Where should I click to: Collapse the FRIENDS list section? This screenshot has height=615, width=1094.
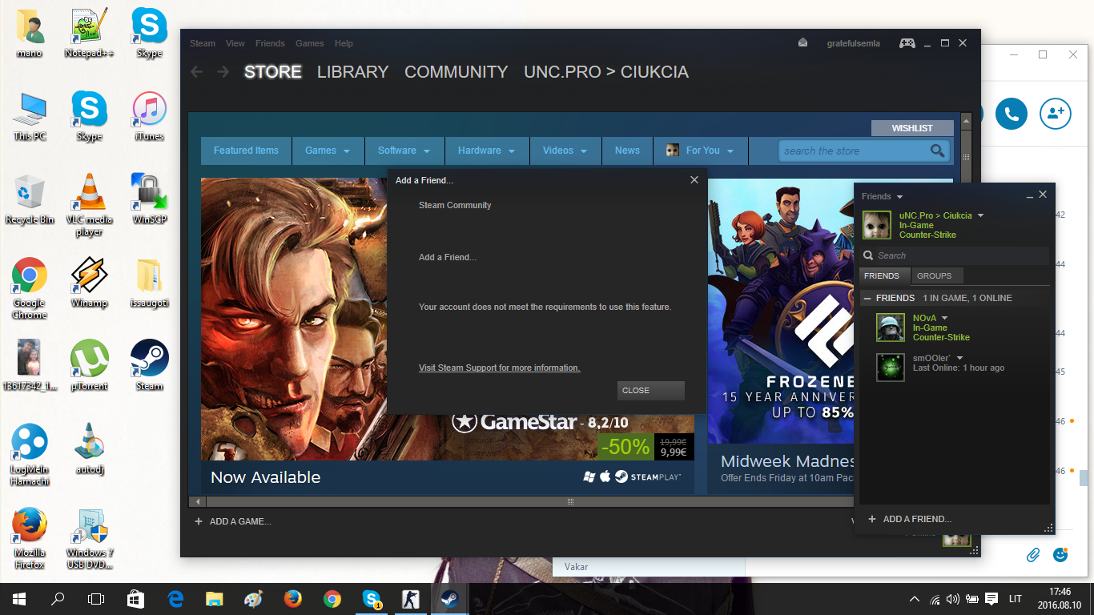867,298
